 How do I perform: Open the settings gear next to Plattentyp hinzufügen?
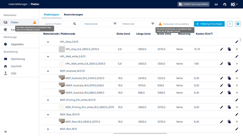tap(238, 24)
